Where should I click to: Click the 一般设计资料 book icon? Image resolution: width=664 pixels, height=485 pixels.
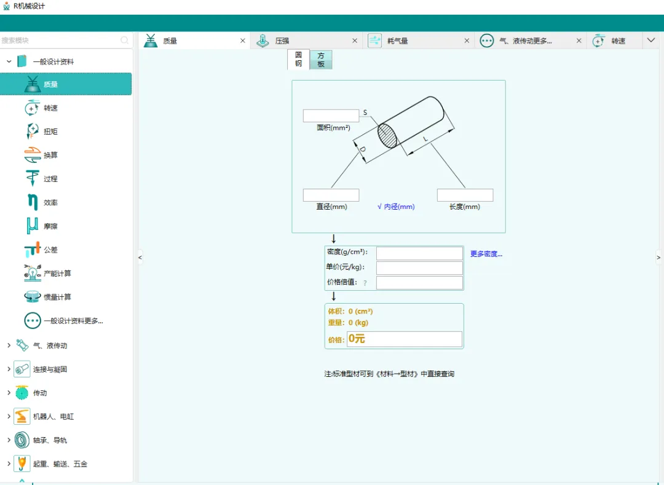tap(22, 61)
